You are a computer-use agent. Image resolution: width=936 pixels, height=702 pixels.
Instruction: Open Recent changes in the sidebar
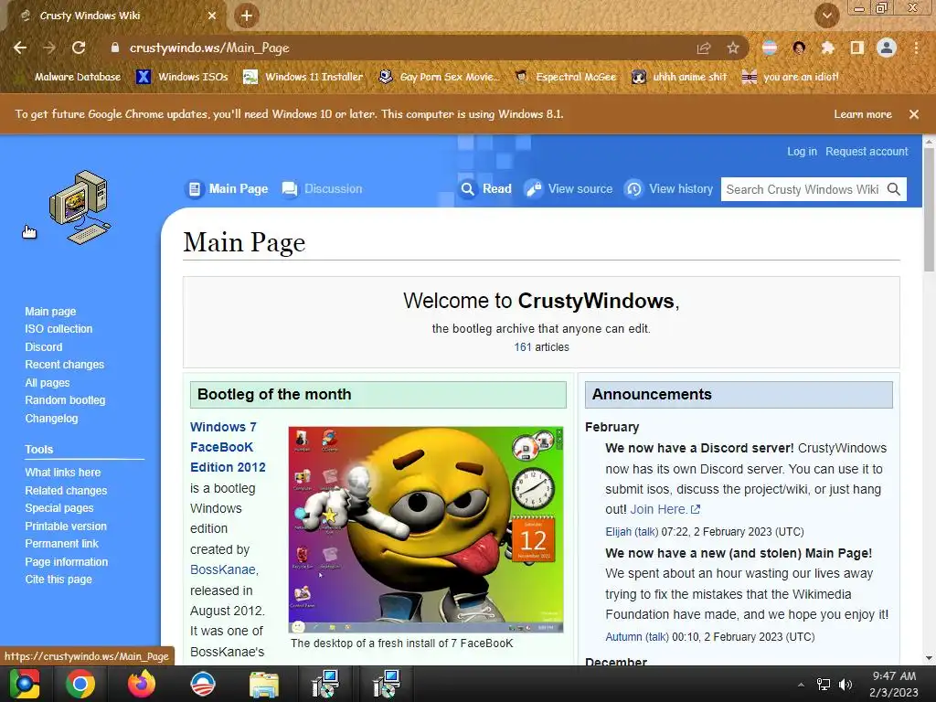(65, 365)
